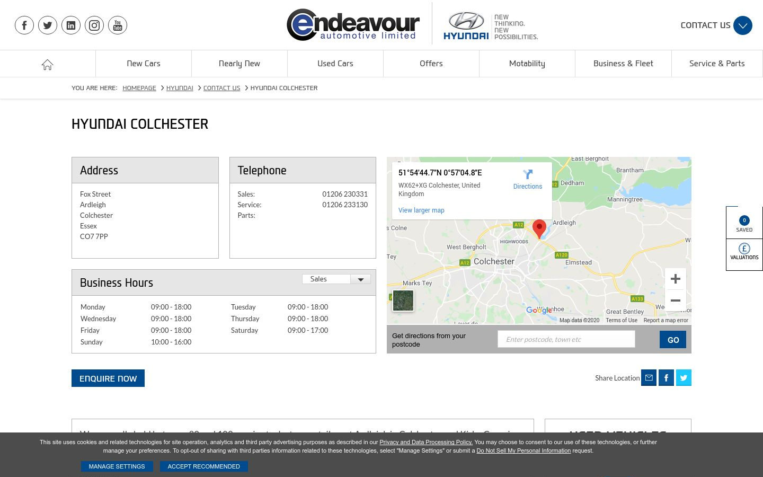Click Report a map error link
Image resolution: width=763 pixels, height=477 pixels.
[x=666, y=320]
